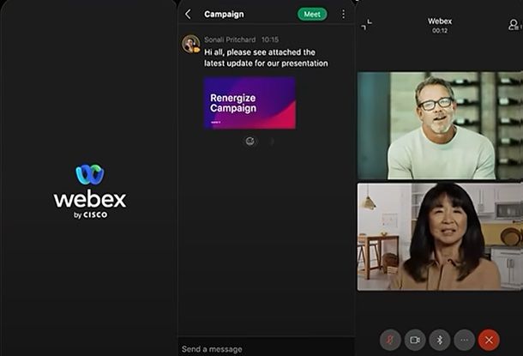
Task: Click the 00:12 call timer
Action: [x=440, y=31]
